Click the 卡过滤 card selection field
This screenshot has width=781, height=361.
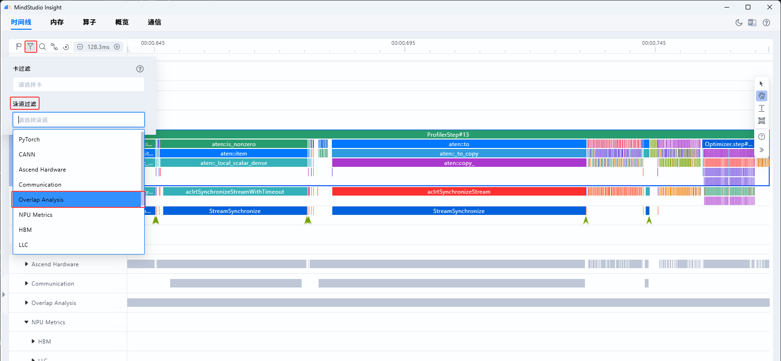(79, 85)
